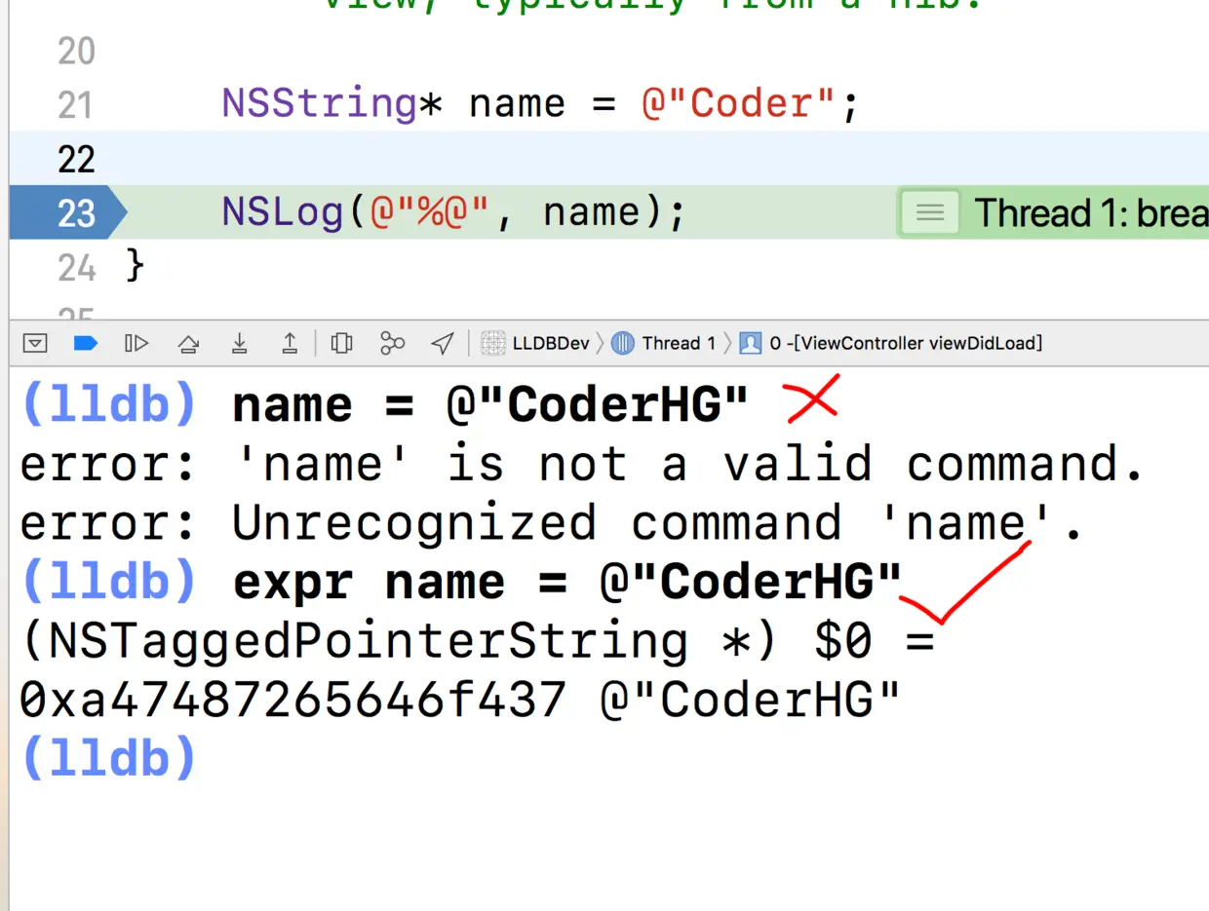Click "'name' is not a valid command" error

(x=689, y=465)
